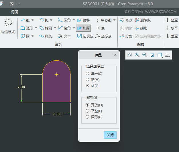Click the vertical 4.00 dimension value
The width and height of the screenshot is (179, 152).
pos(21,87)
